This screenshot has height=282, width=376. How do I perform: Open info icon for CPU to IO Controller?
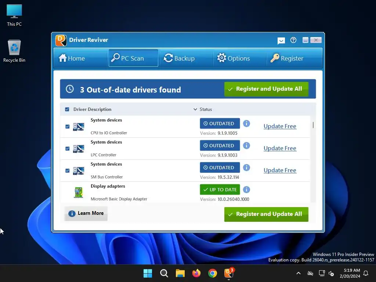click(246, 123)
